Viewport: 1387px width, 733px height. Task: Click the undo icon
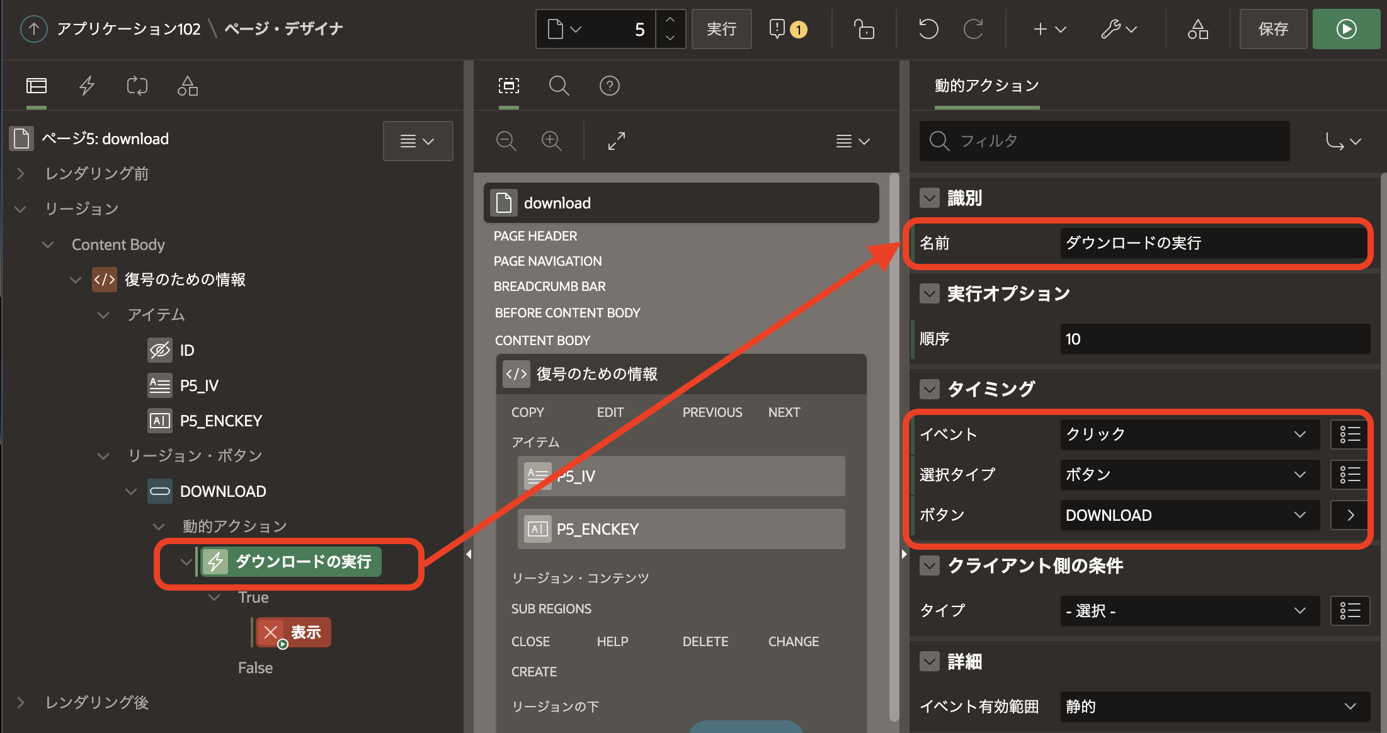point(928,29)
